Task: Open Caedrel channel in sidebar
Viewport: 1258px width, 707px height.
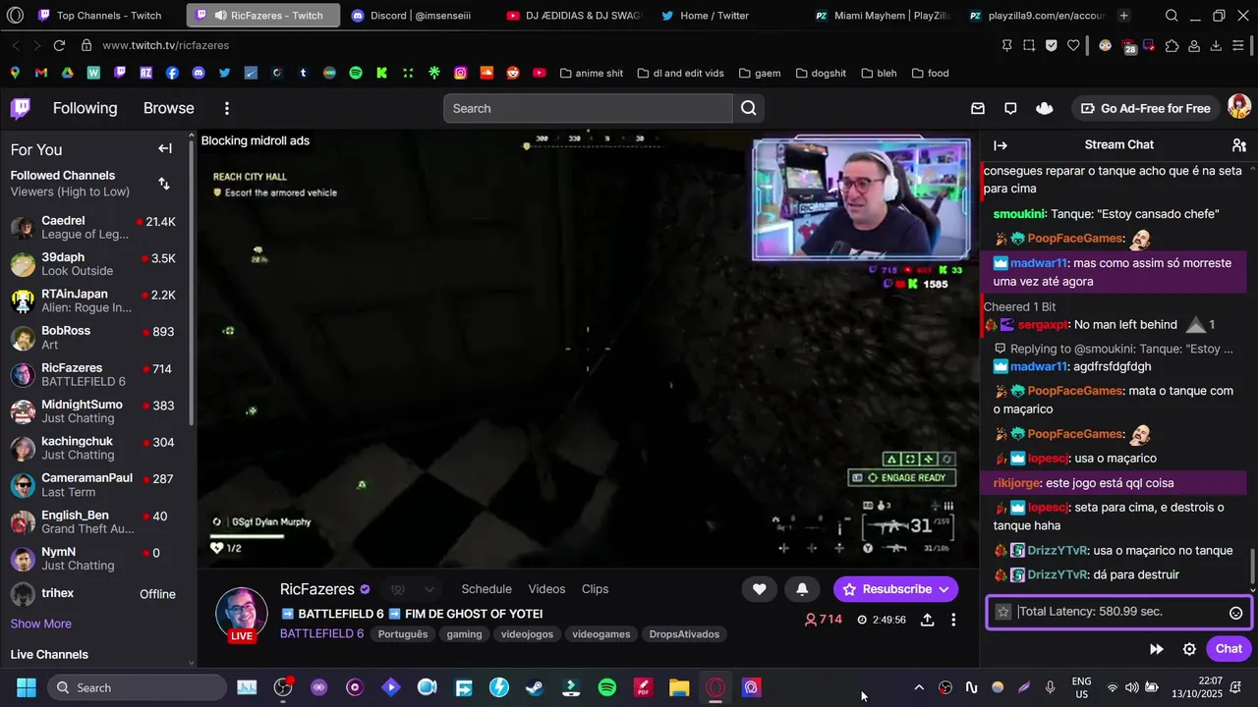Action: [x=93, y=228]
